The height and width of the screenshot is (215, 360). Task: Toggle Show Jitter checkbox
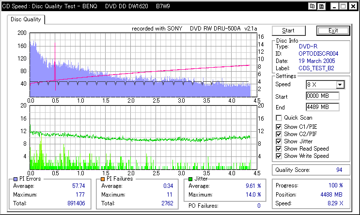pyautogui.click(x=279, y=141)
